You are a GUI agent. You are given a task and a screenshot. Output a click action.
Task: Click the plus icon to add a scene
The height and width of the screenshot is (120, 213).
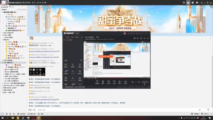click(82, 37)
